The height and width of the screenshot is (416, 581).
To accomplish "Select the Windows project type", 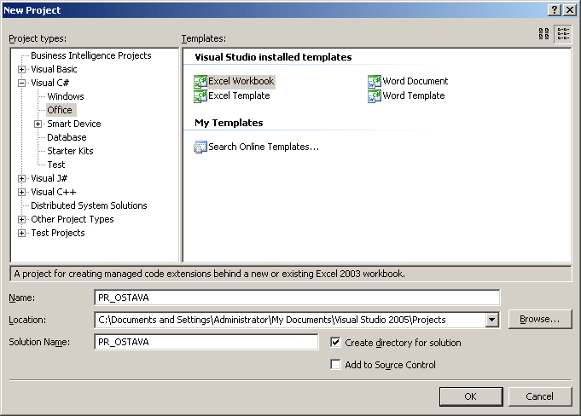I will tap(66, 96).
